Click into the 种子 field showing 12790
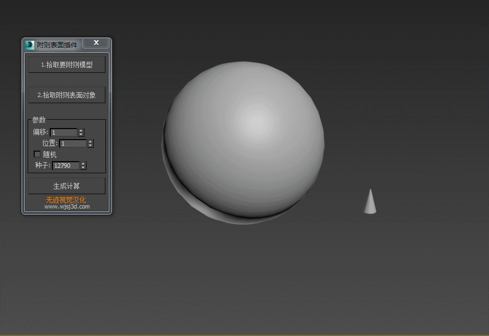 (66, 166)
